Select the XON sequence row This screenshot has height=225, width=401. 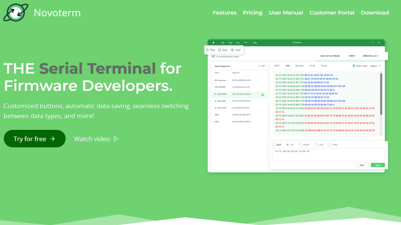239,115
